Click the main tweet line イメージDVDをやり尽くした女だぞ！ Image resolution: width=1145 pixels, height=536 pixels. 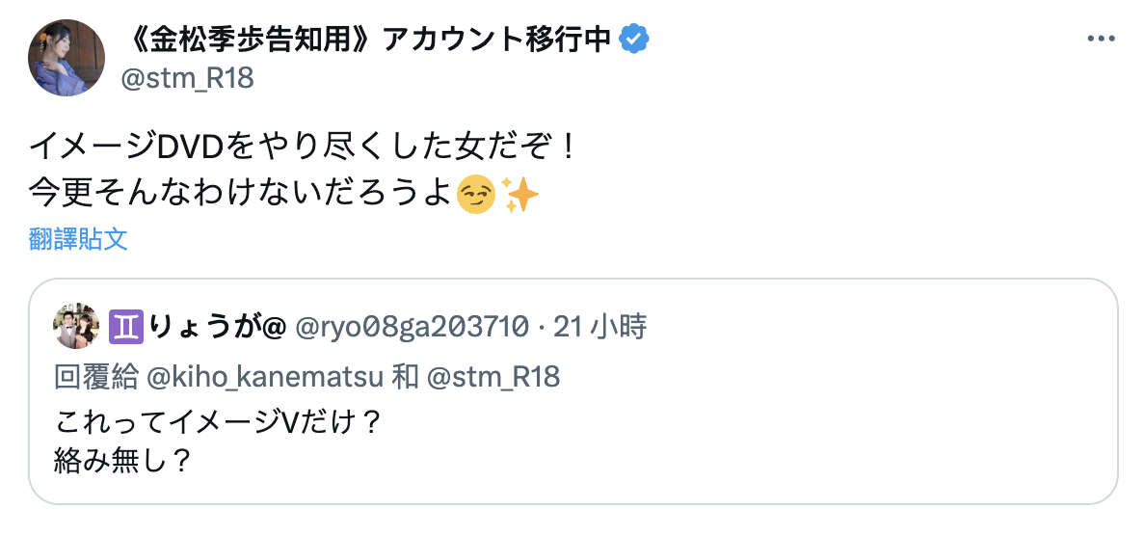[304, 147]
